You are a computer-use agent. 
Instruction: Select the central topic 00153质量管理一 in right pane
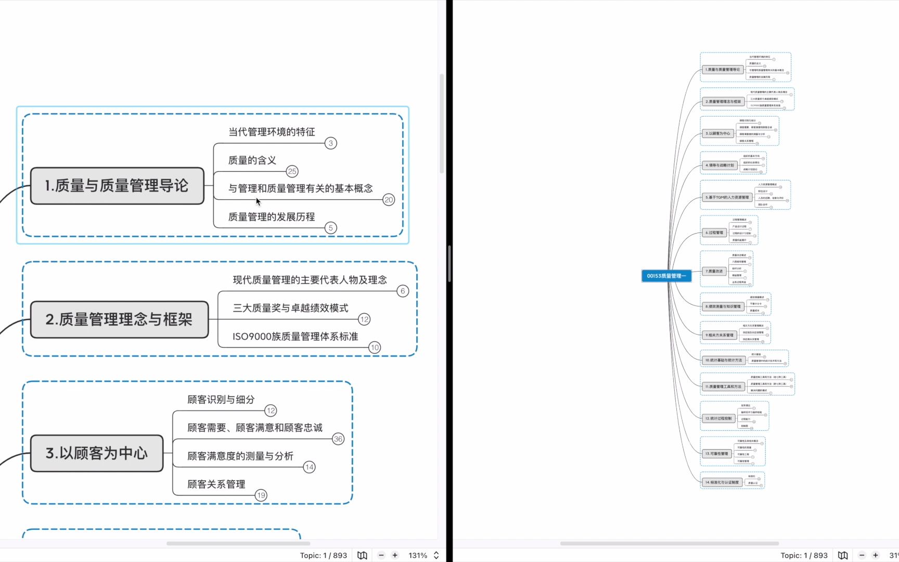pyautogui.click(x=666, y=276)
